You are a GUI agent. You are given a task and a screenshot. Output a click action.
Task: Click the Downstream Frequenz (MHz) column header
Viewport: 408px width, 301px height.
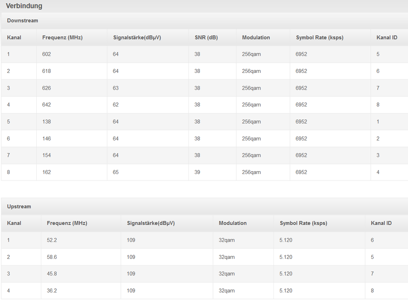point(62,37)
